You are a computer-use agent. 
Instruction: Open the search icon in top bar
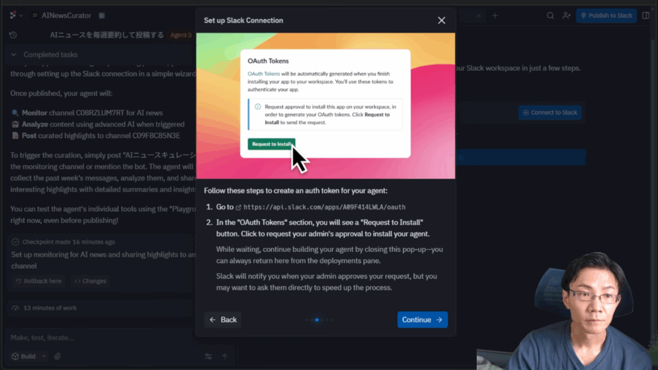pos(550,15)
